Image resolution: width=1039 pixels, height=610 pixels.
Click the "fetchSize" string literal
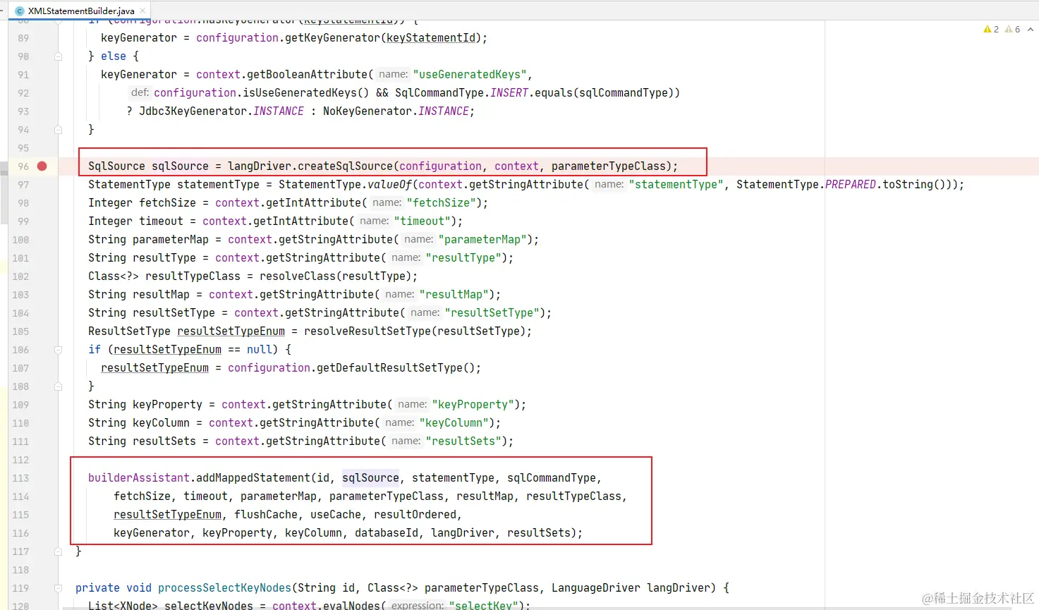(x=441, y=203)
